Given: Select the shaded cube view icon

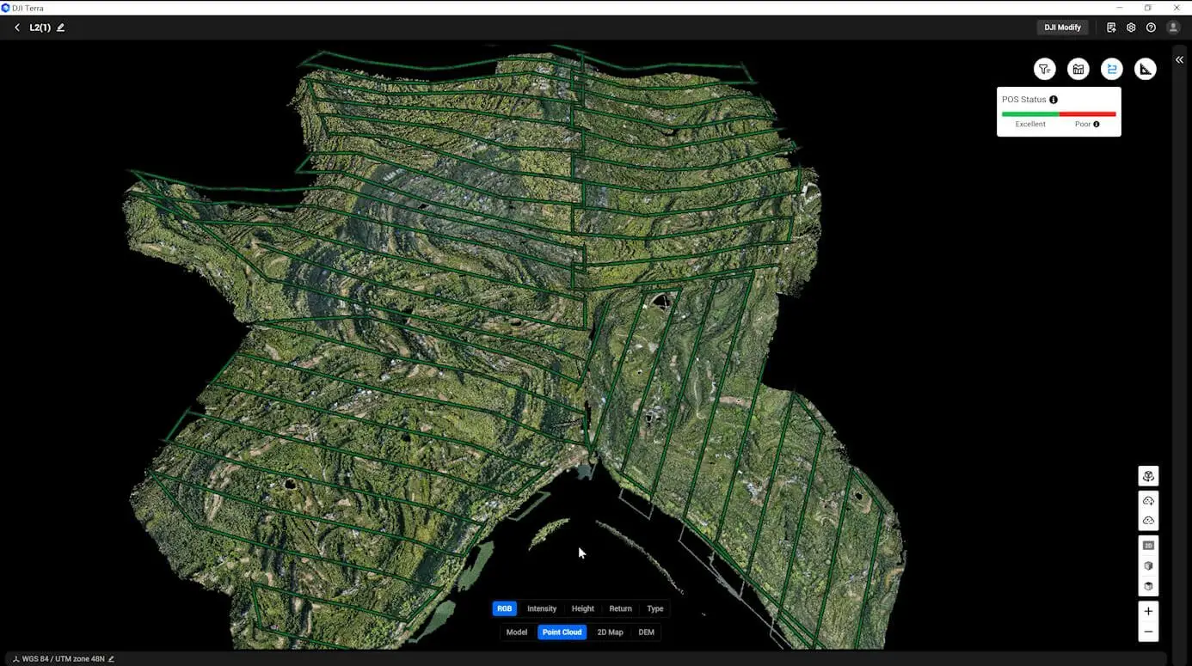Looking at the screenshot, I should (1148, 566).
